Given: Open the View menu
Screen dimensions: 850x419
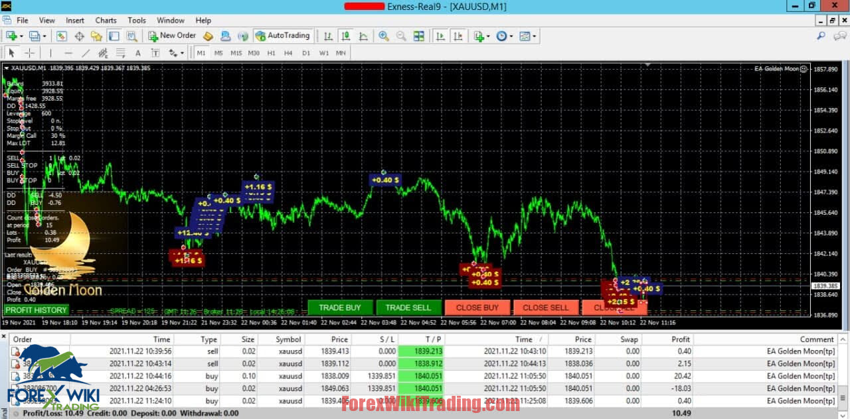Looking at the screenshot, I should pos(47,21).
